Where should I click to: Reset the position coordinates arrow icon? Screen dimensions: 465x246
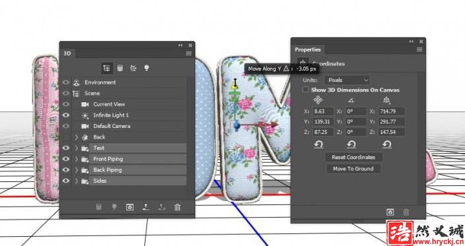(x=318, y=144)
